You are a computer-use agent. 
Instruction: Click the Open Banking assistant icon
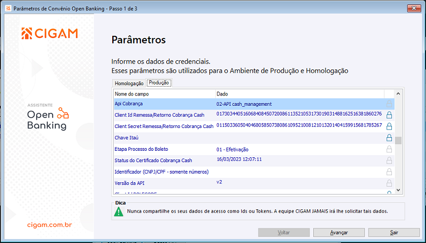(x=63, y=113)
